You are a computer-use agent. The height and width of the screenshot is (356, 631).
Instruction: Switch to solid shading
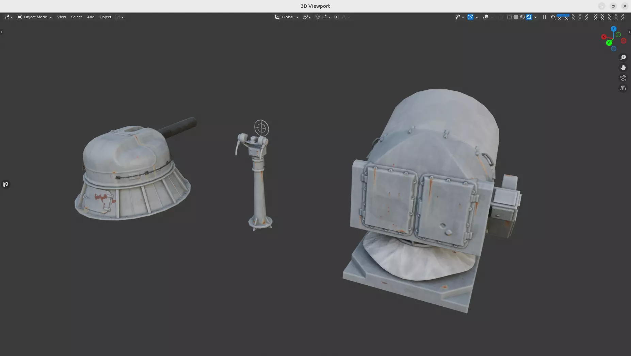516,17
